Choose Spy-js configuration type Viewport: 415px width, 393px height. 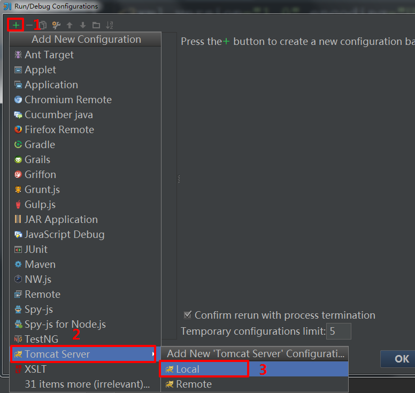[x=85, y=309]
